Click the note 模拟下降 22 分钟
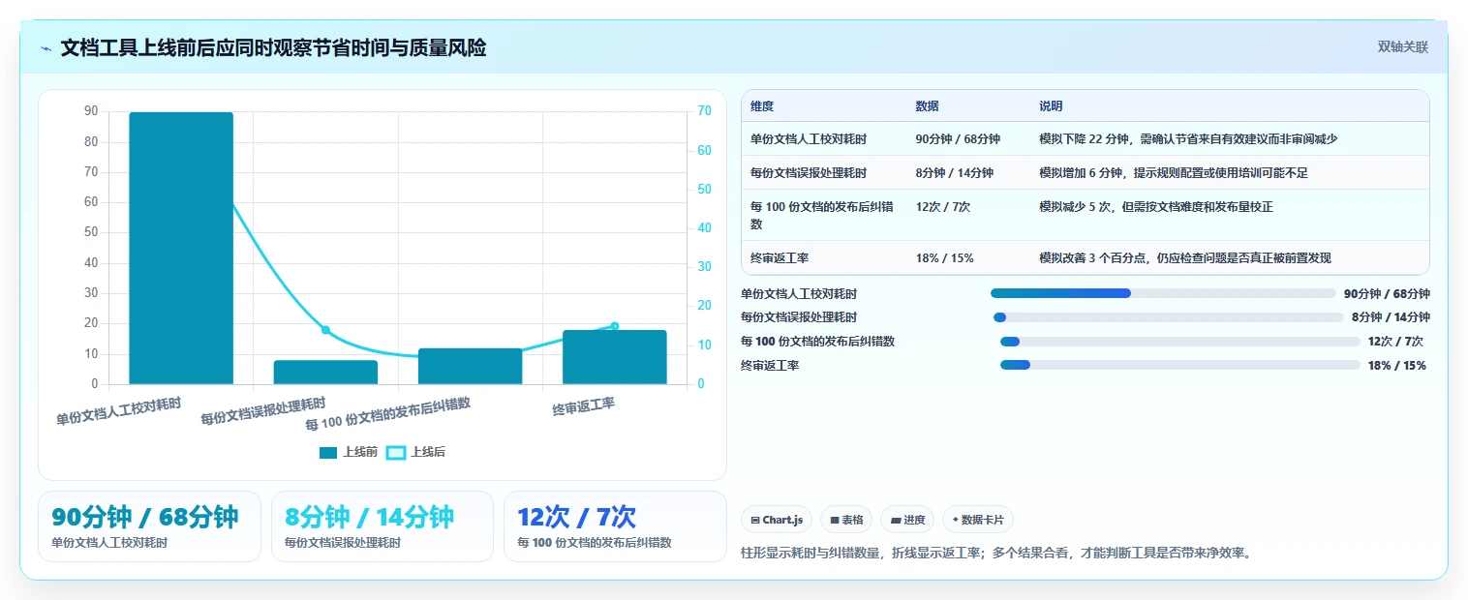Screen dimensions: 1468x600 [1084, 139]
